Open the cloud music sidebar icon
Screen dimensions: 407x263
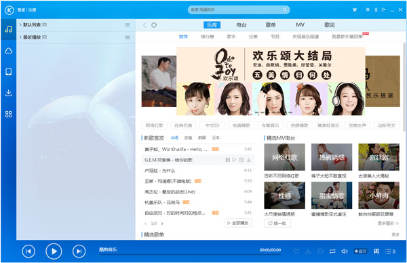coord(9,51)
